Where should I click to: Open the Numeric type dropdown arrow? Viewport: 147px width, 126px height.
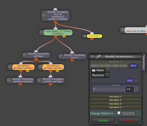click(107, 75)
